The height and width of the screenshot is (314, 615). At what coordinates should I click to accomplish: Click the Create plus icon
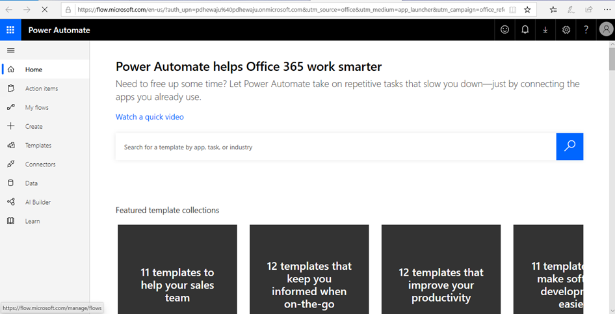click(11, 126)
